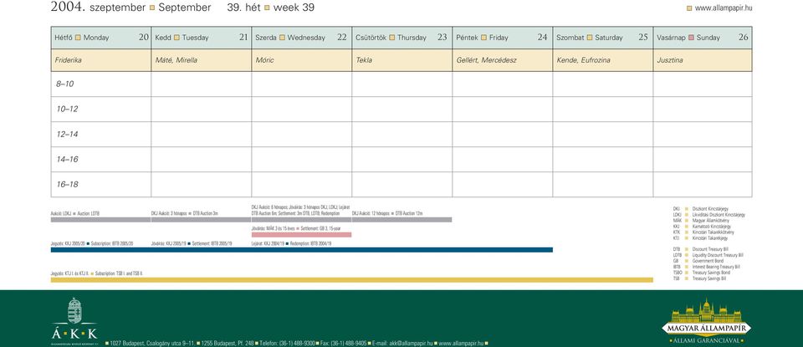This screenshot has width=803, height=347.
Task: Click the footer address '1027 Budapest, Csalogány utca 9–11.'
Action: (151, 344)
